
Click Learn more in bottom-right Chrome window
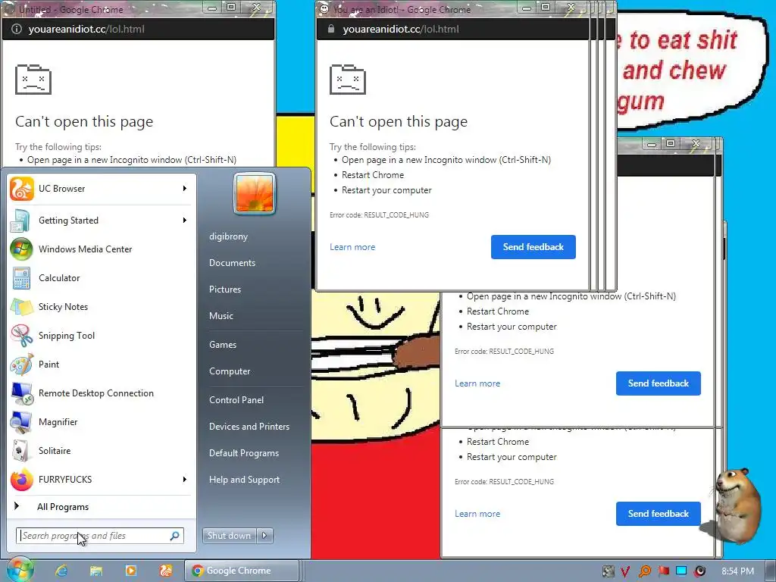[477, 514]
